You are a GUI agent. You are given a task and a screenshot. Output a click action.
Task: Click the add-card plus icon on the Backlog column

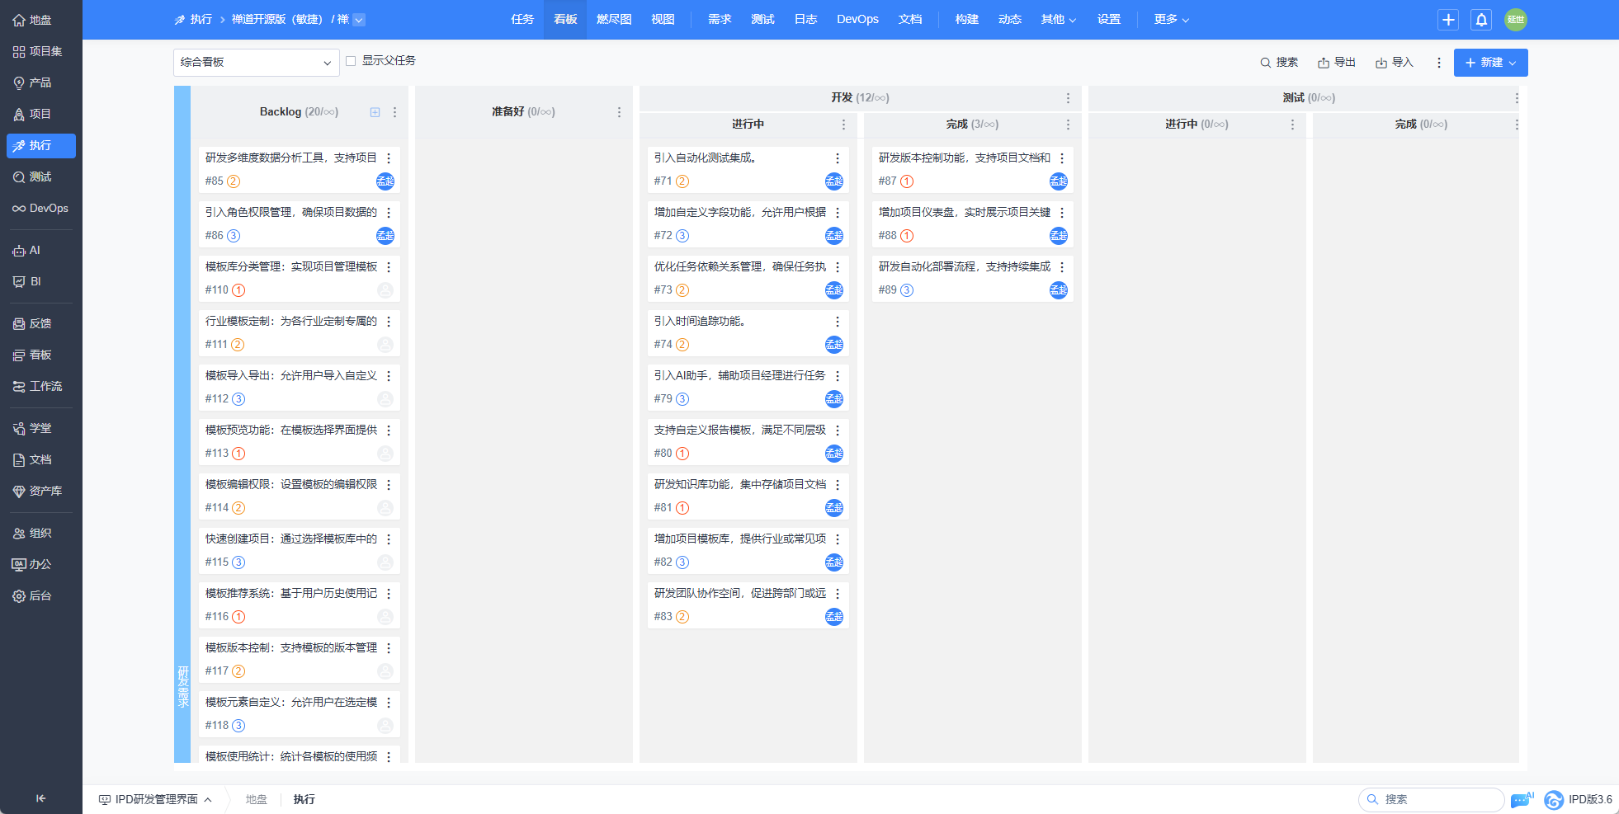click(375, 111)
